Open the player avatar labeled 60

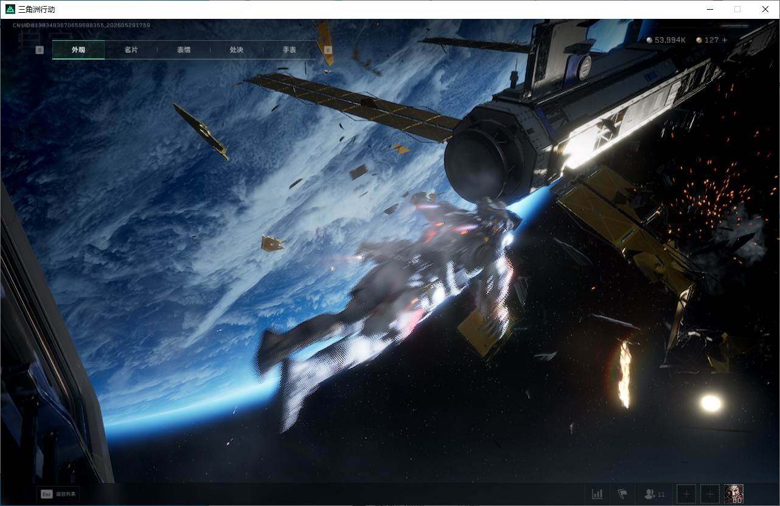click(734, 494)
